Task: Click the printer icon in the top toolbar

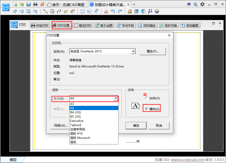Action: point(35,4)
